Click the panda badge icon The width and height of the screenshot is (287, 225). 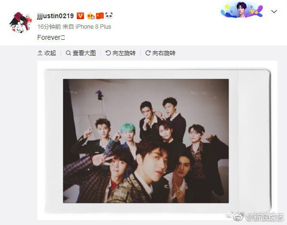tap(109, 16)
